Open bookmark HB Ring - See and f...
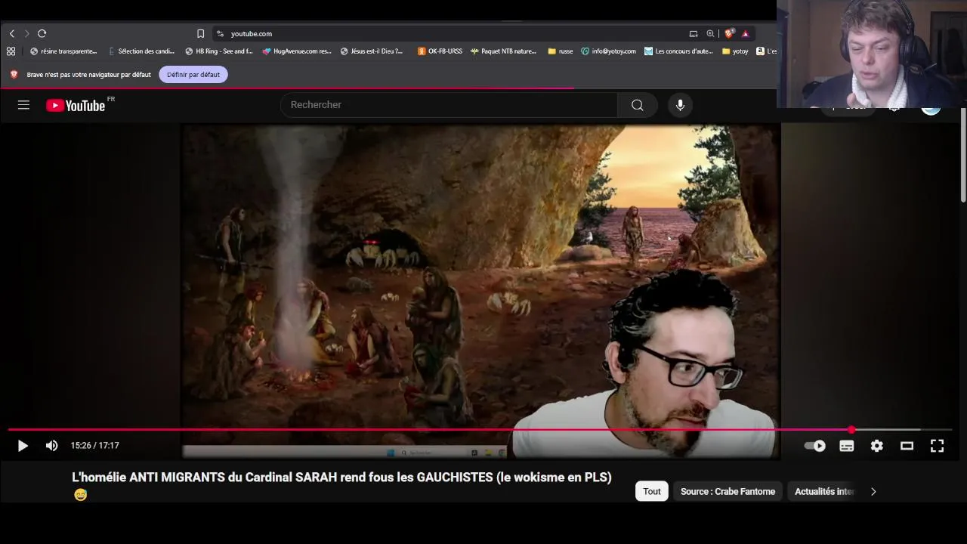This screenshot has width=967, height=544. 219,51
